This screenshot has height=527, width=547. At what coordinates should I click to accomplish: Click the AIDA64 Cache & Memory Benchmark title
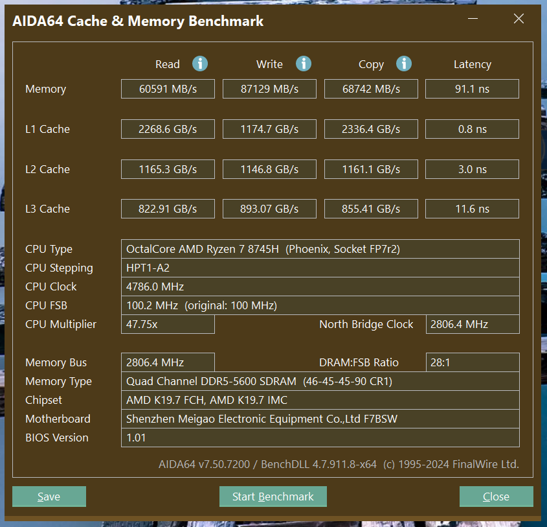(x=138, y=21)
